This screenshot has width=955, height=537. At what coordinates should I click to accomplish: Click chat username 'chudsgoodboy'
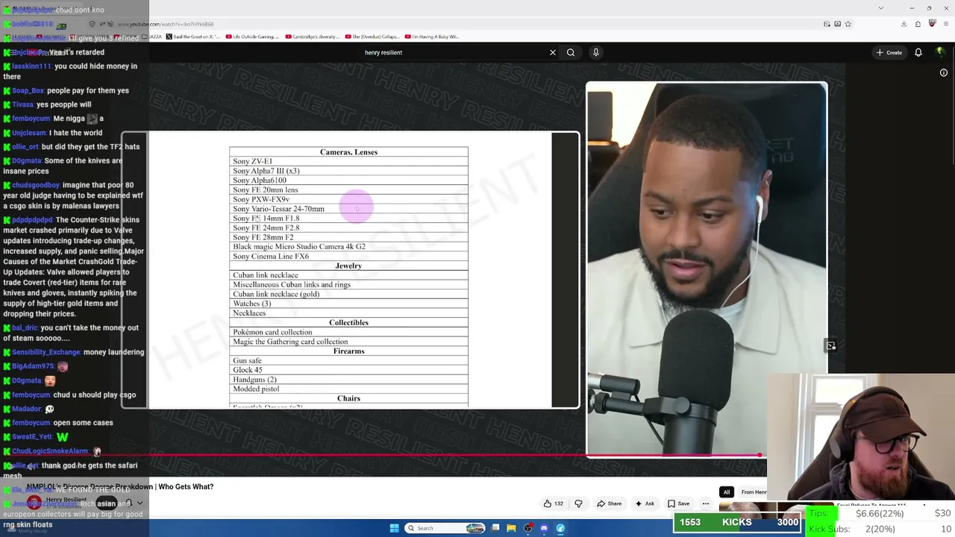[x=36, y=185]
